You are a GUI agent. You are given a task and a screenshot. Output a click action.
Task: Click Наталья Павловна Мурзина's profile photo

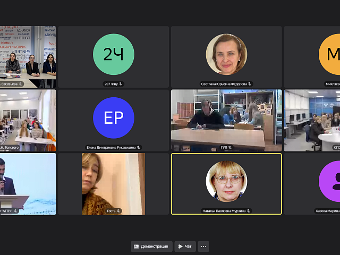(x=226, y=182)
